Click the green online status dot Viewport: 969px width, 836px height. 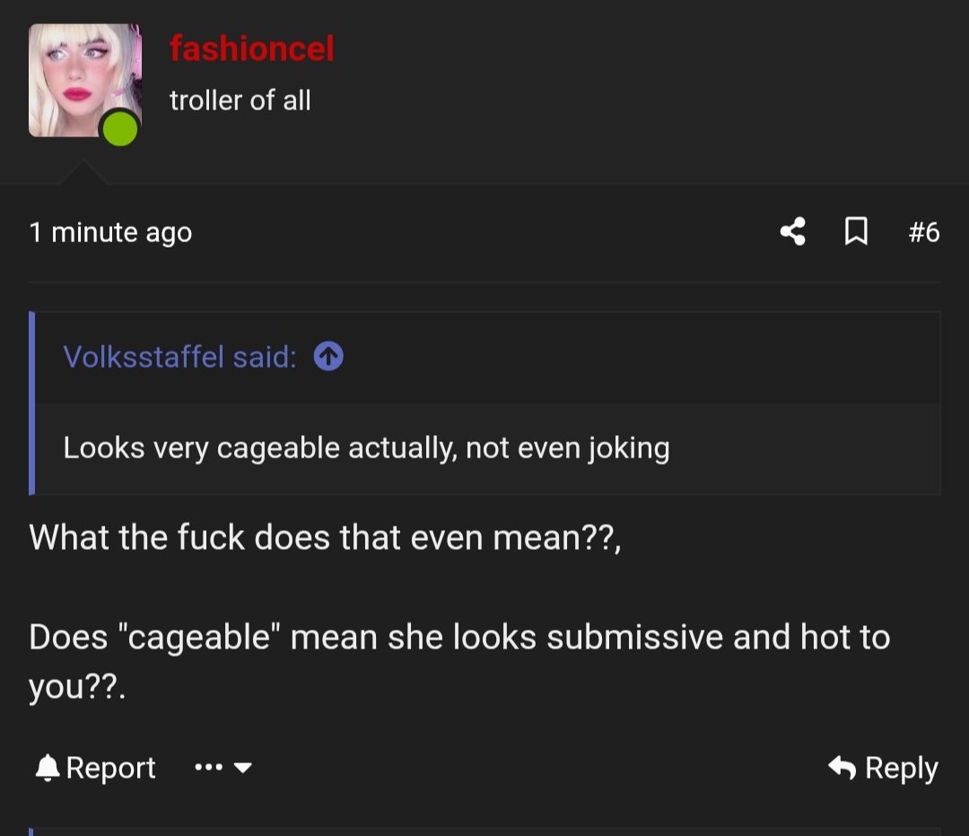120,129
